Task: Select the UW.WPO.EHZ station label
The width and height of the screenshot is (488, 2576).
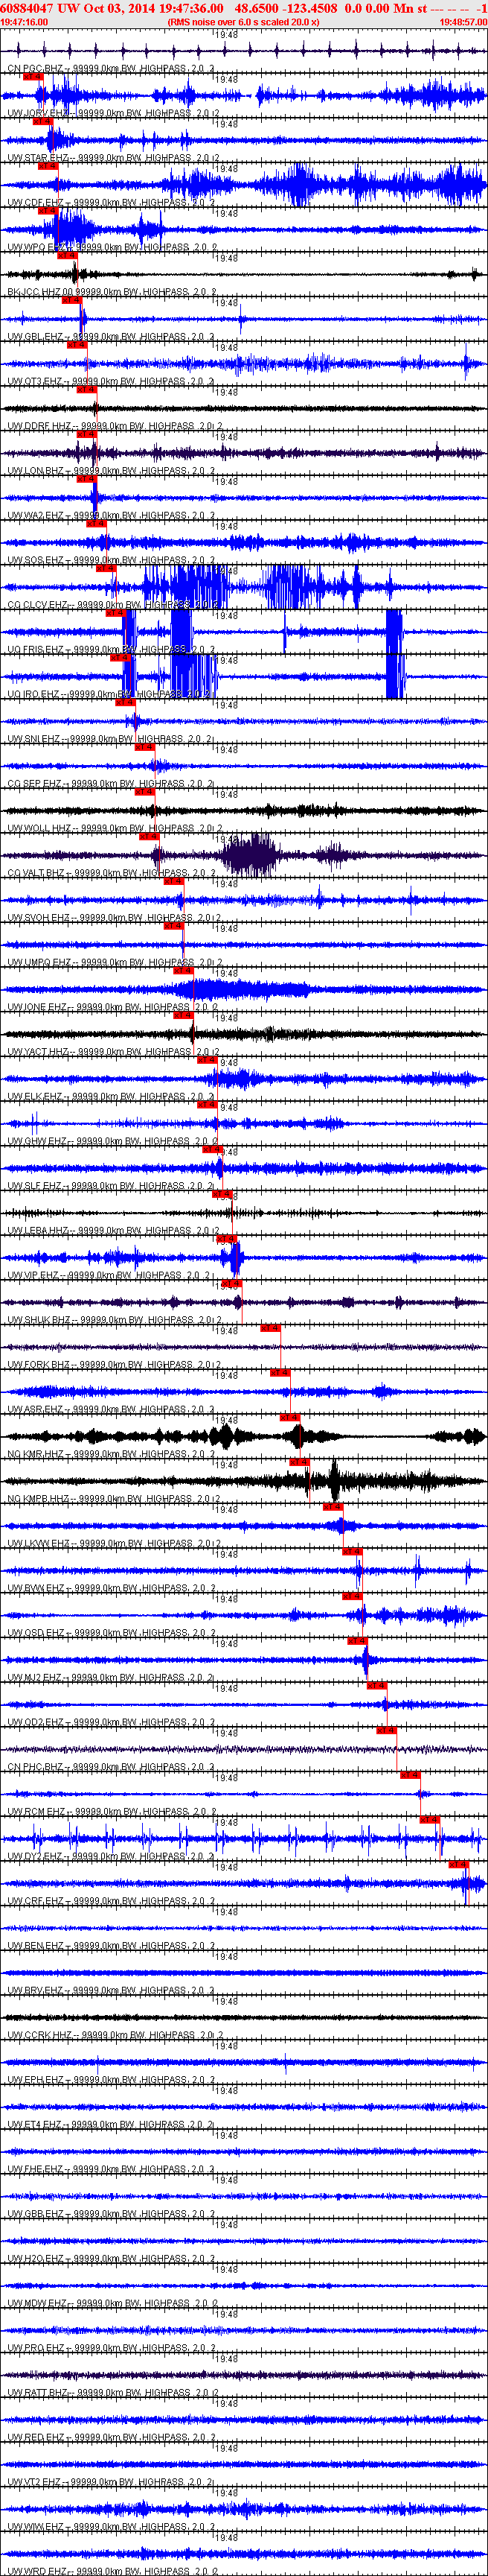Action: 111,248
